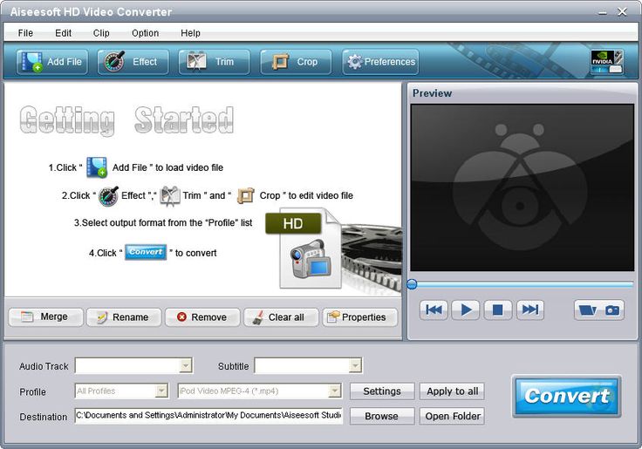Click the Merge button
This screenshot has height=449, width=642.
coord(46,316)
